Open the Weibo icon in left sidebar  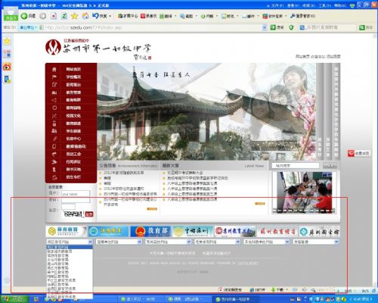(x=7, y=67)
